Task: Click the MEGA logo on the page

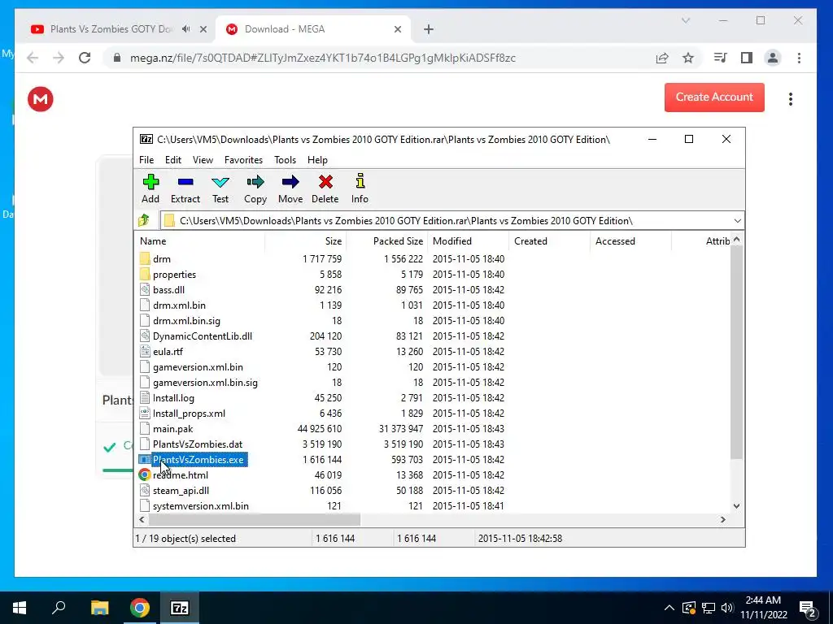Action: tap(41, 99)
